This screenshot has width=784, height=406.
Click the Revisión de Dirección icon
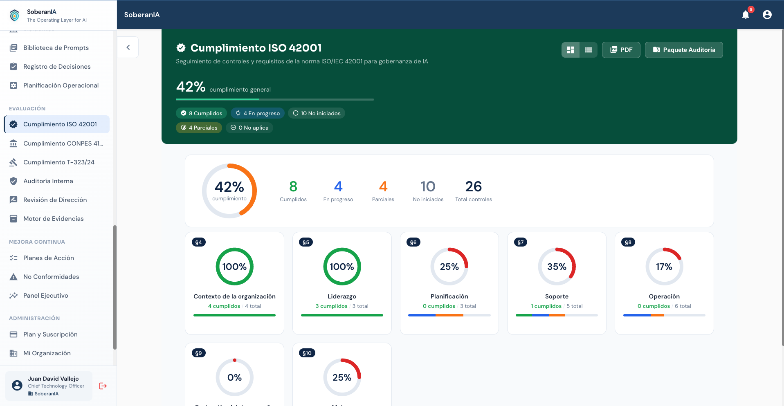pos(13,200)
